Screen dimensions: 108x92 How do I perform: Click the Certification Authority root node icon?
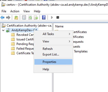coord(3,26)
